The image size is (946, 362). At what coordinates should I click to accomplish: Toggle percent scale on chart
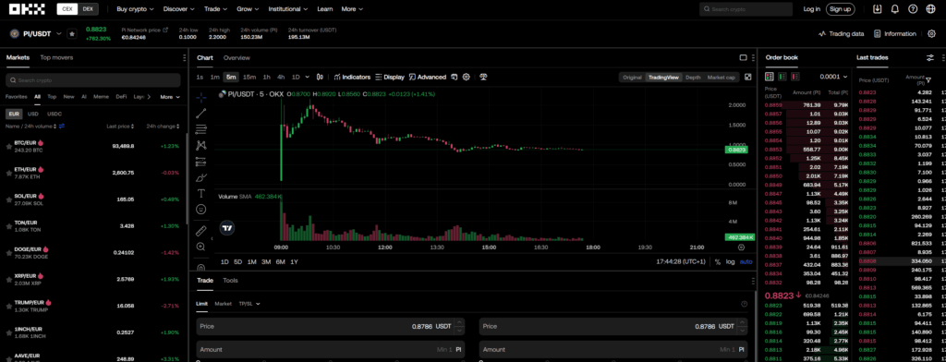(x=717, y=262)
